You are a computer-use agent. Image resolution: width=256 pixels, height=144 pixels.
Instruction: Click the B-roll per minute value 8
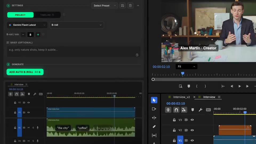pyautogui.click(x=30, y=35)
